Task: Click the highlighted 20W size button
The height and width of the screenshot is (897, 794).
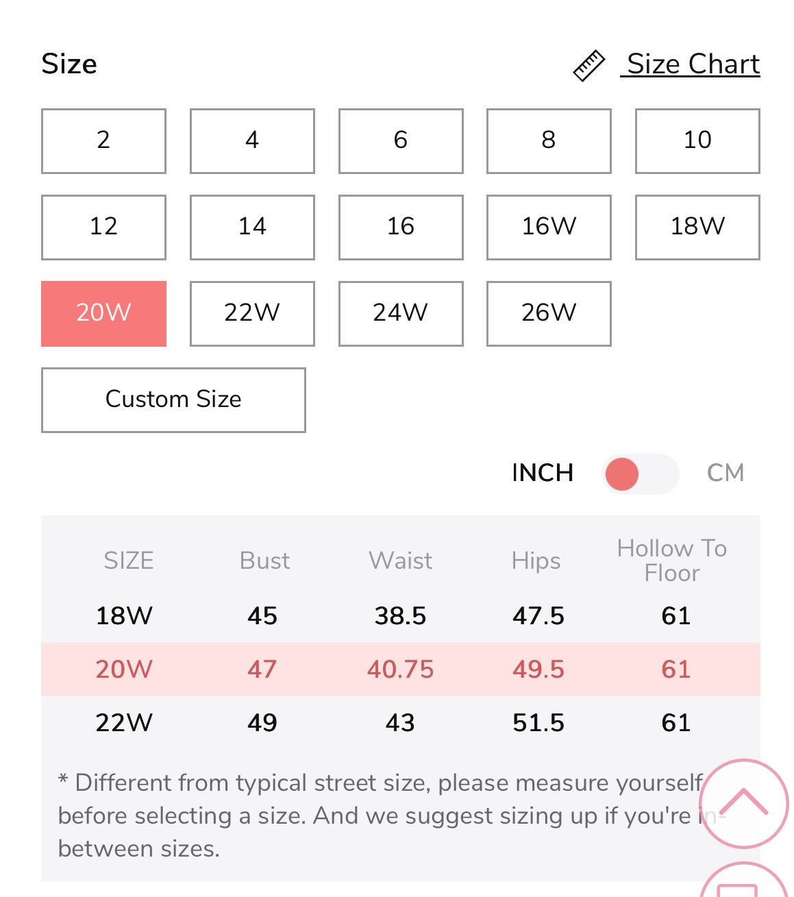Action: 103,313
